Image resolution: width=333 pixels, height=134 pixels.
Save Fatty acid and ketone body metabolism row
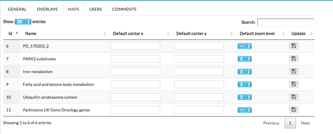(x=294, y=84)
